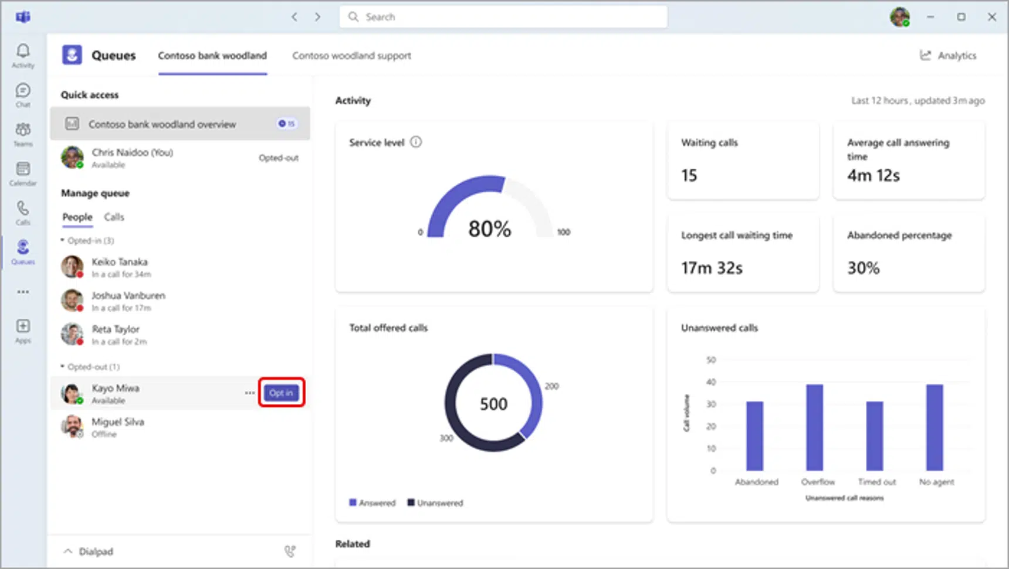Viewport: 1009px width, 572px height.
Task: Click the Longest call waiting time card
Action: (743, 253)
